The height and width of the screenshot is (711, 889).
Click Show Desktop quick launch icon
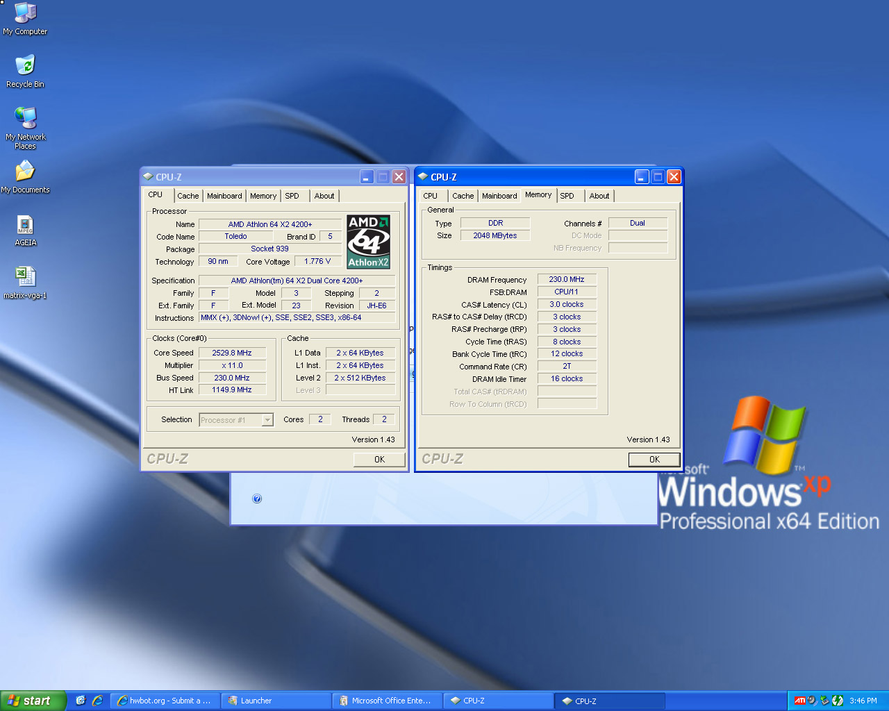point(81,701)
